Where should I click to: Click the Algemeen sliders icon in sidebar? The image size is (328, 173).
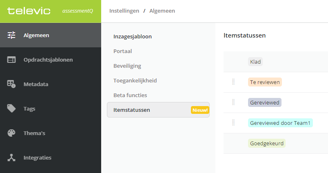pyautogui.click(x=11, y=35)
